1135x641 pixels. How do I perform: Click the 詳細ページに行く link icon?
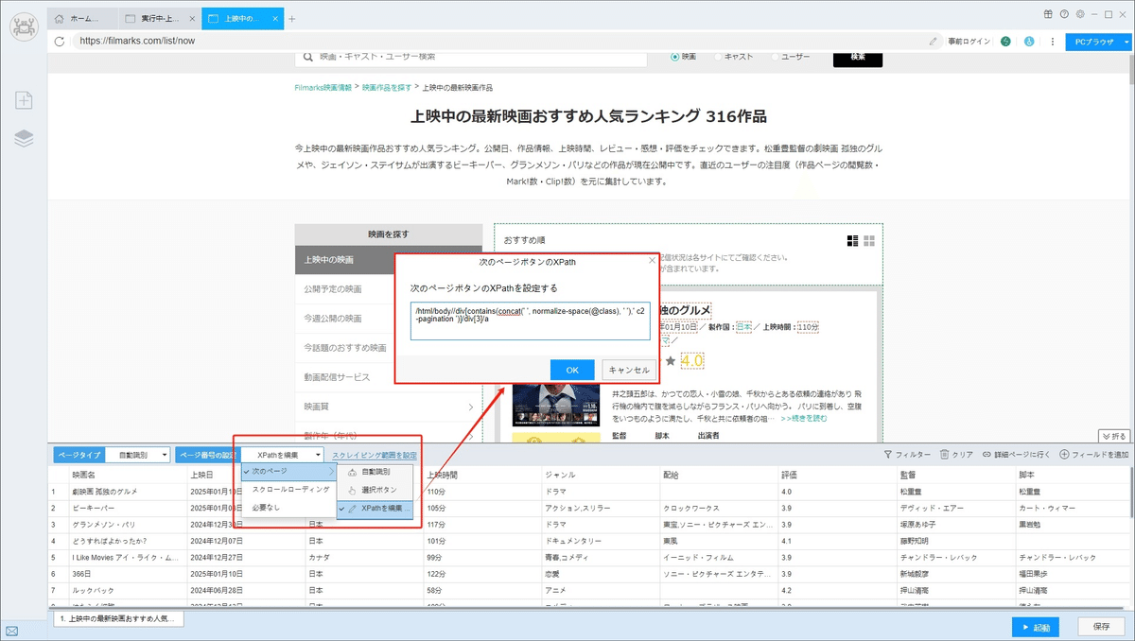coord(987,455)
